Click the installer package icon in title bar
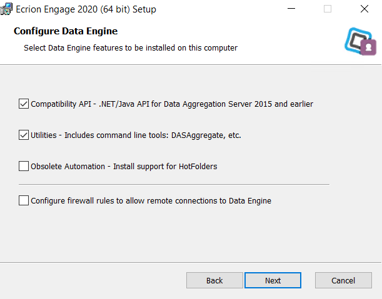 tap(6, 9)
